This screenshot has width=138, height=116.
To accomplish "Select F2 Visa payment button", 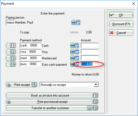I will tap(11, 52).
